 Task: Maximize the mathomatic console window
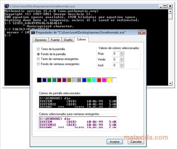pos(165,6)
